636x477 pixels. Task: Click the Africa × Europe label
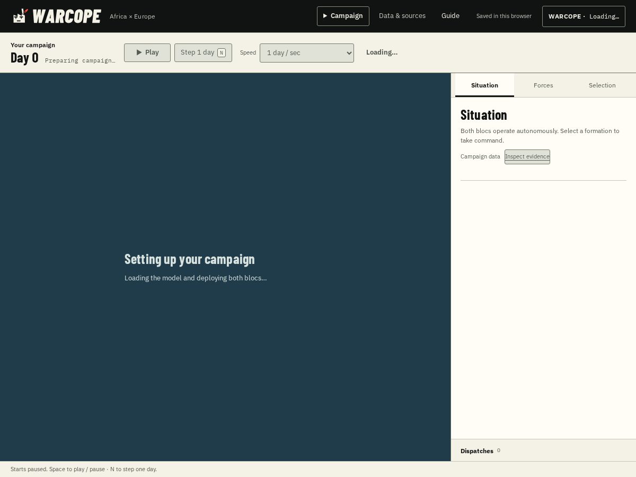point(132,16)
